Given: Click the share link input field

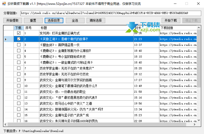Looking at the screenshot, I should [x=111, y=13].
